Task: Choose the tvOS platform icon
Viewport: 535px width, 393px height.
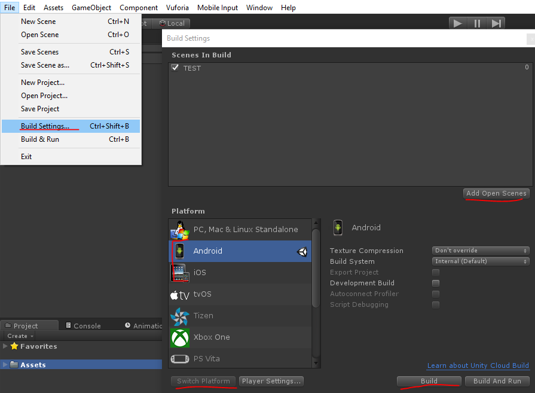Action: [180, 294]
